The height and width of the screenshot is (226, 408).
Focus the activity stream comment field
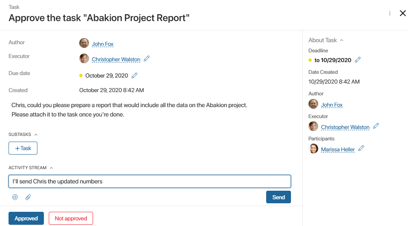150,181
